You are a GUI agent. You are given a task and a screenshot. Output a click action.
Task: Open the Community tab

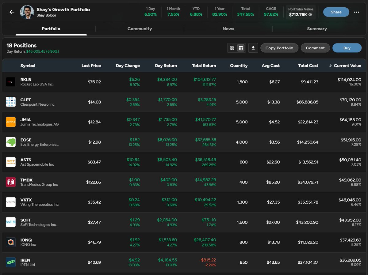[140, 29]
